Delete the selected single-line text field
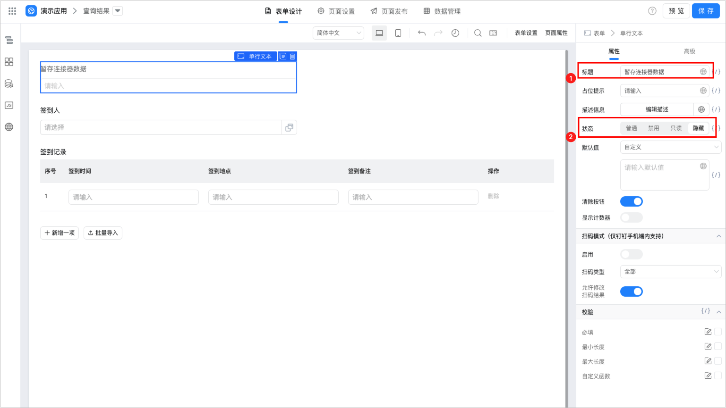 tap(292, 56)
